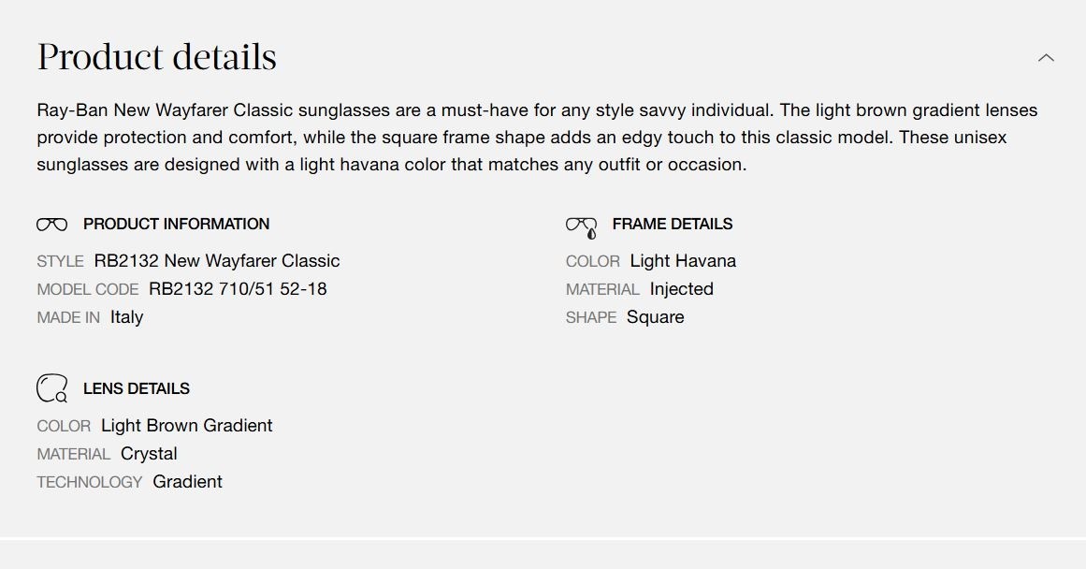Click the frame color value Light Havana

(x=683, y=261)
